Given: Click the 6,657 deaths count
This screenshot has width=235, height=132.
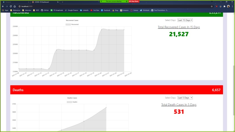Looking at the screenshot, I should click(x=216, y=90).
